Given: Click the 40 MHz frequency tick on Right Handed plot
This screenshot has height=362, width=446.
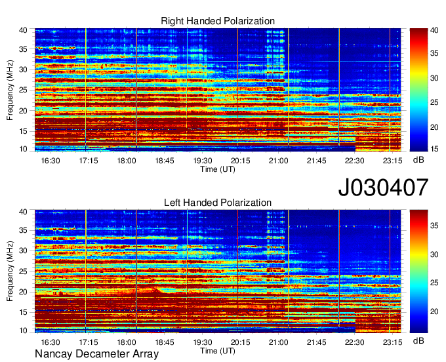Looking at the screenshot, I should pos(23,30).
